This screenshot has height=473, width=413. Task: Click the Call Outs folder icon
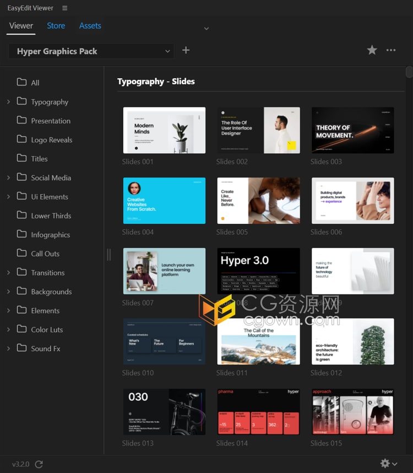[x=21, y=253]
